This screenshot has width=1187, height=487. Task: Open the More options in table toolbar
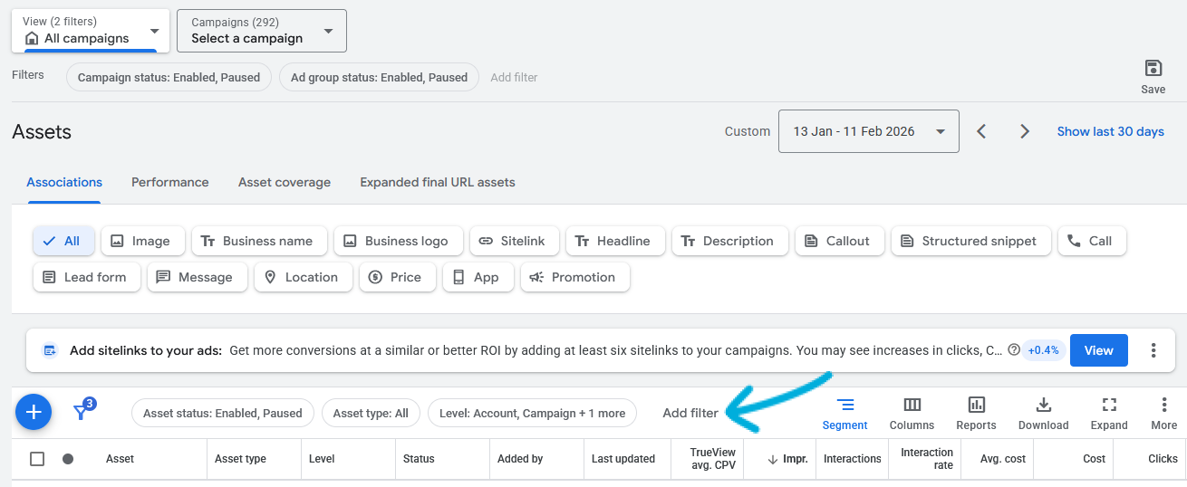coord(1163,414)
